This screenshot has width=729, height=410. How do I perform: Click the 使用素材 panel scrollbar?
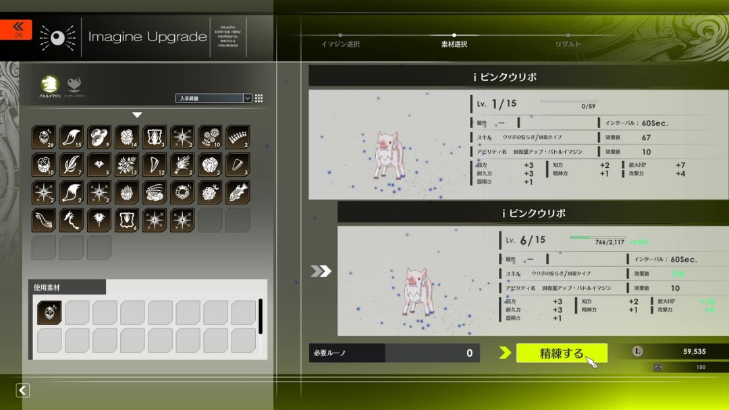pyautogui.click(x=261, y=317)
